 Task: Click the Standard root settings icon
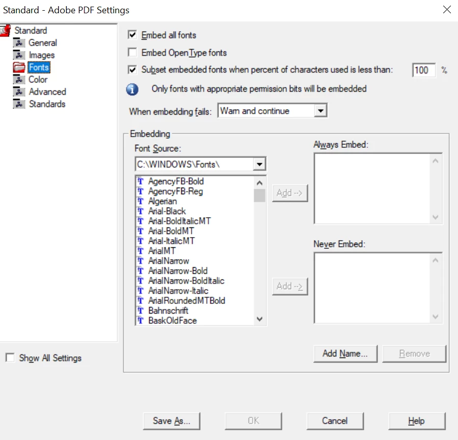click(x=5, y=31)
